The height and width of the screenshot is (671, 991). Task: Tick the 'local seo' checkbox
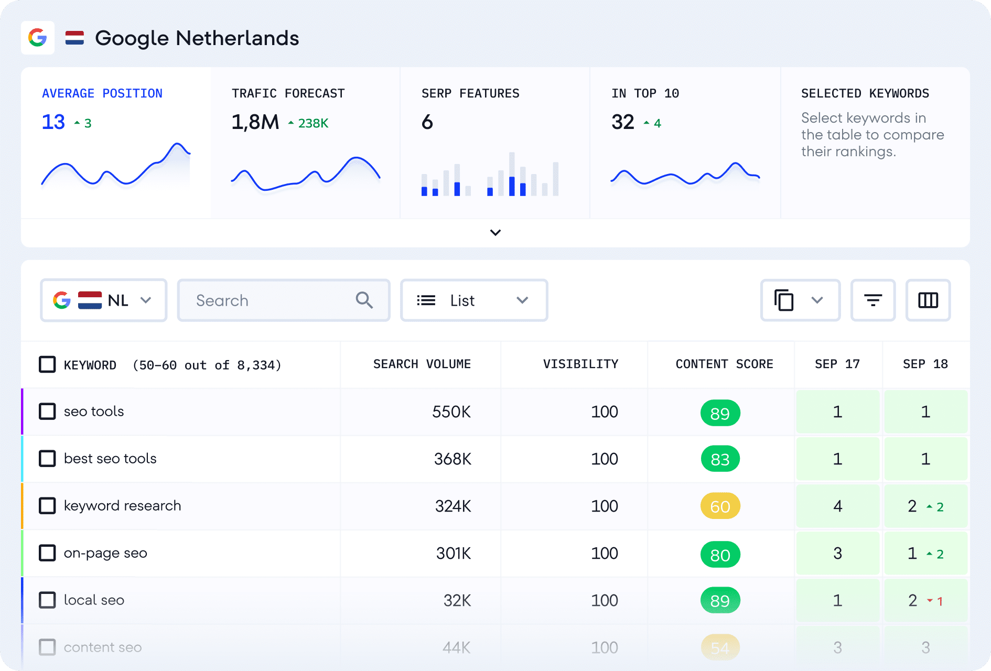click(x=47, y=600)
